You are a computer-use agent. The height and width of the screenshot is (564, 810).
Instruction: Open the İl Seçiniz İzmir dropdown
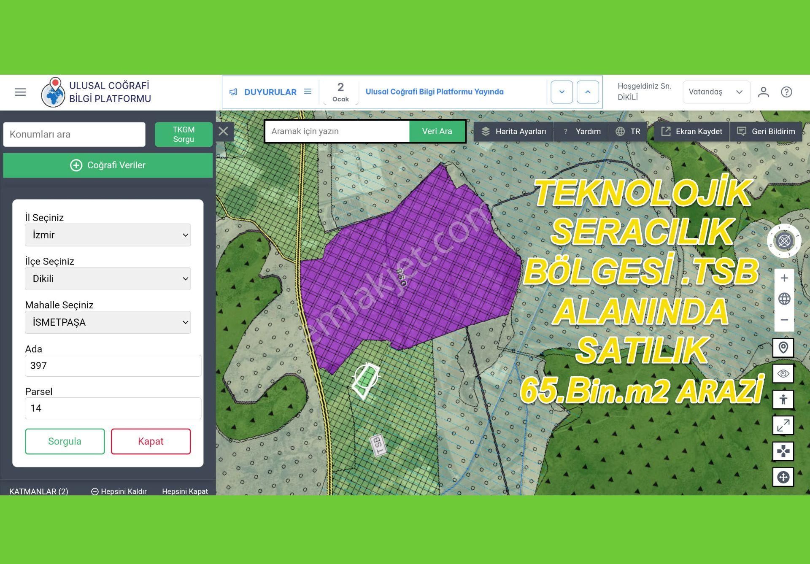point(108,235)
